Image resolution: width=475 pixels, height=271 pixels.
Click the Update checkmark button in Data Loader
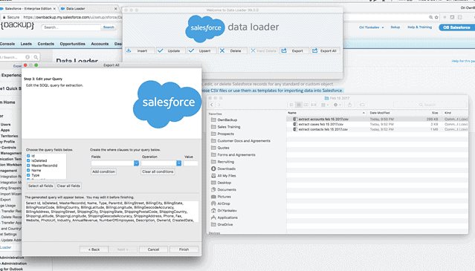[170, 50]
